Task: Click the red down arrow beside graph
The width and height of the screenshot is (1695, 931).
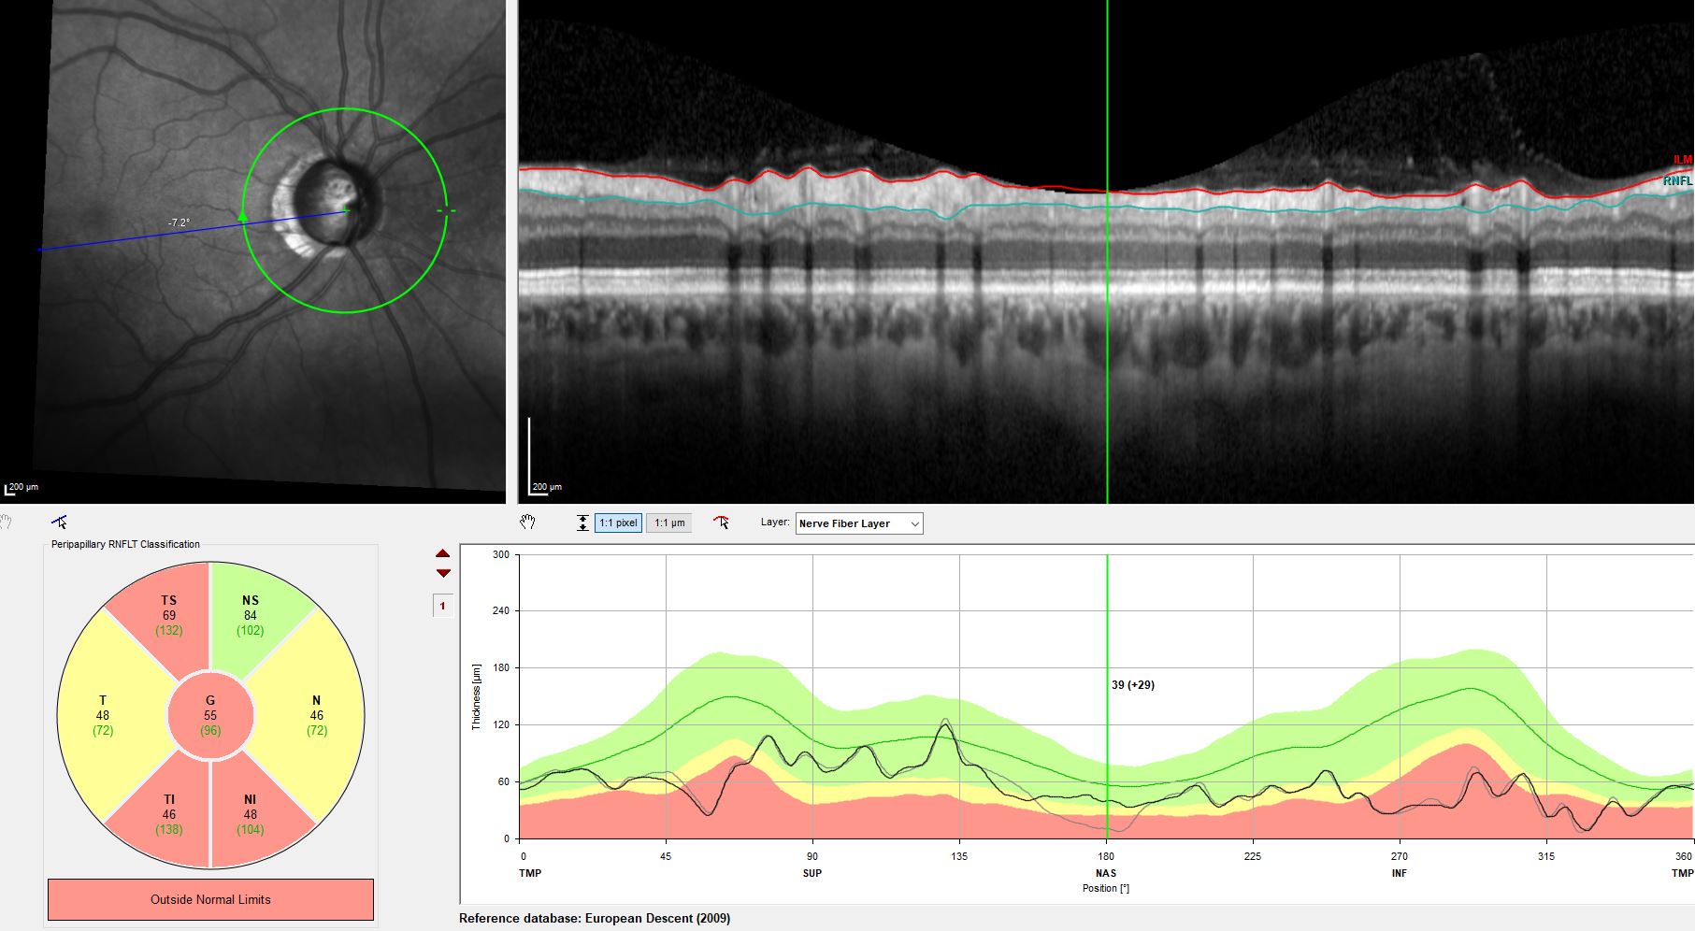Action: [x=443, y=573]
